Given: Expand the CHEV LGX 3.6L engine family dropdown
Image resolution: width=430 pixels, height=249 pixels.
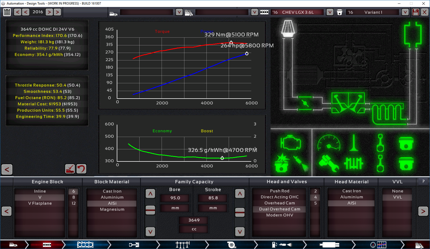Looking at the screenshot, I should tap(330, 12).
